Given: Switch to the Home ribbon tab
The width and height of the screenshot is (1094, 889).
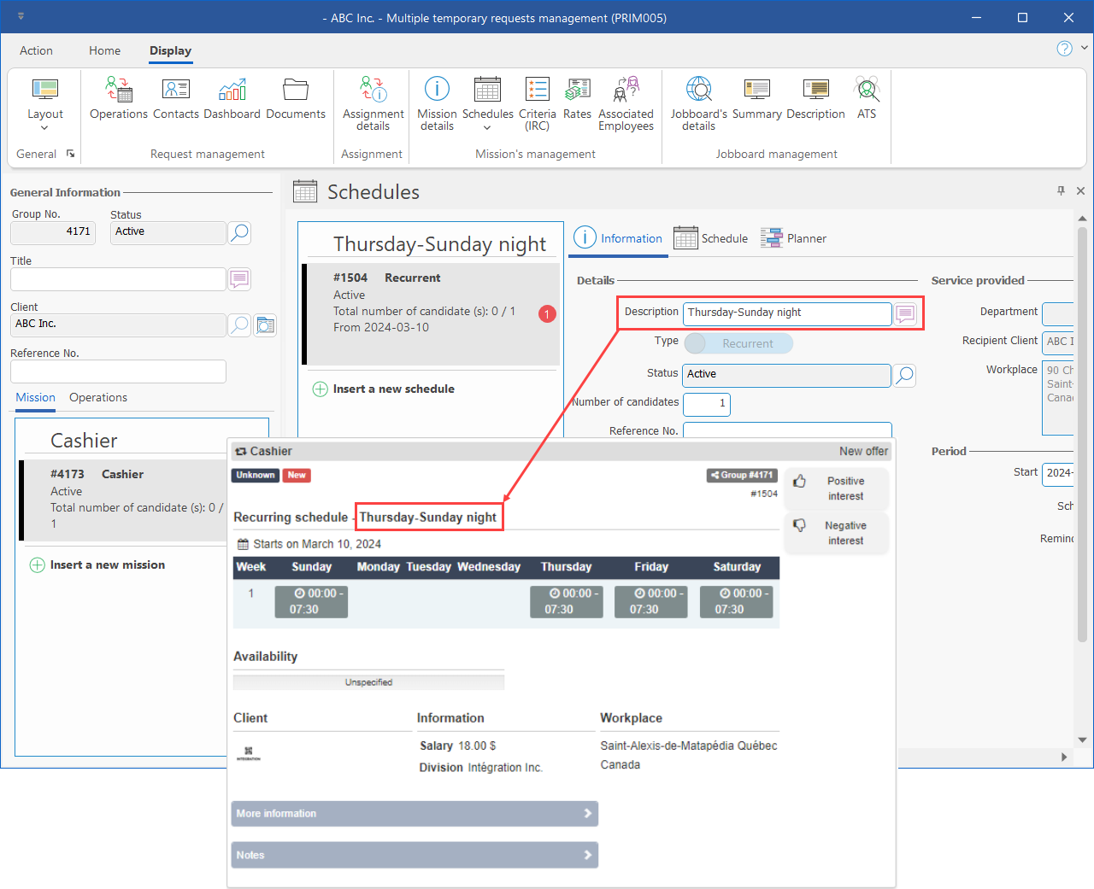Looking at the screenshot, I should pos(104,50).
